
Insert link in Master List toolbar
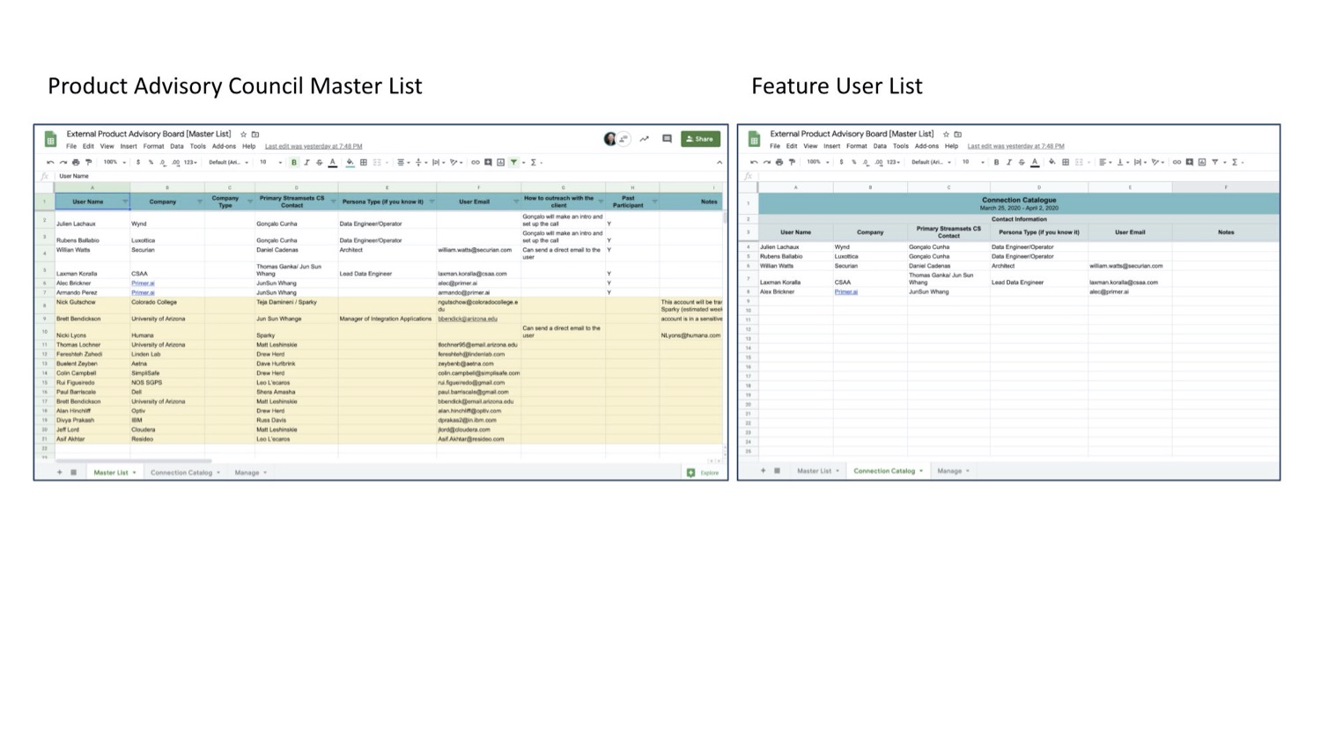pos(476,162)
